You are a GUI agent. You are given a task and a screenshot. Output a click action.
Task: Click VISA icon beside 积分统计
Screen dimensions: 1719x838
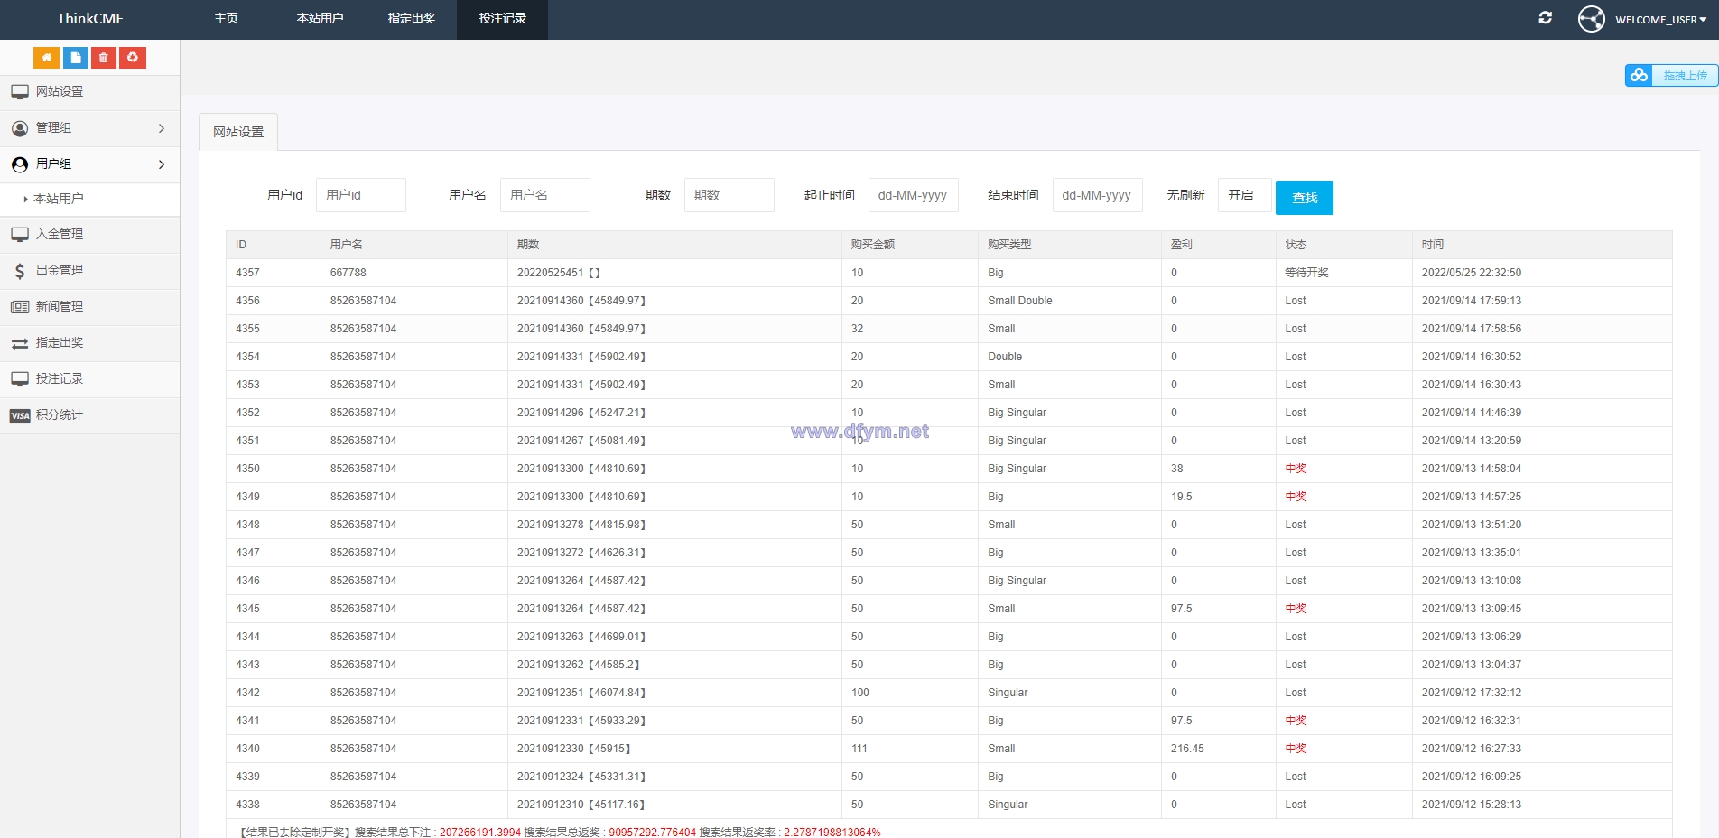(x=20, y=415)
